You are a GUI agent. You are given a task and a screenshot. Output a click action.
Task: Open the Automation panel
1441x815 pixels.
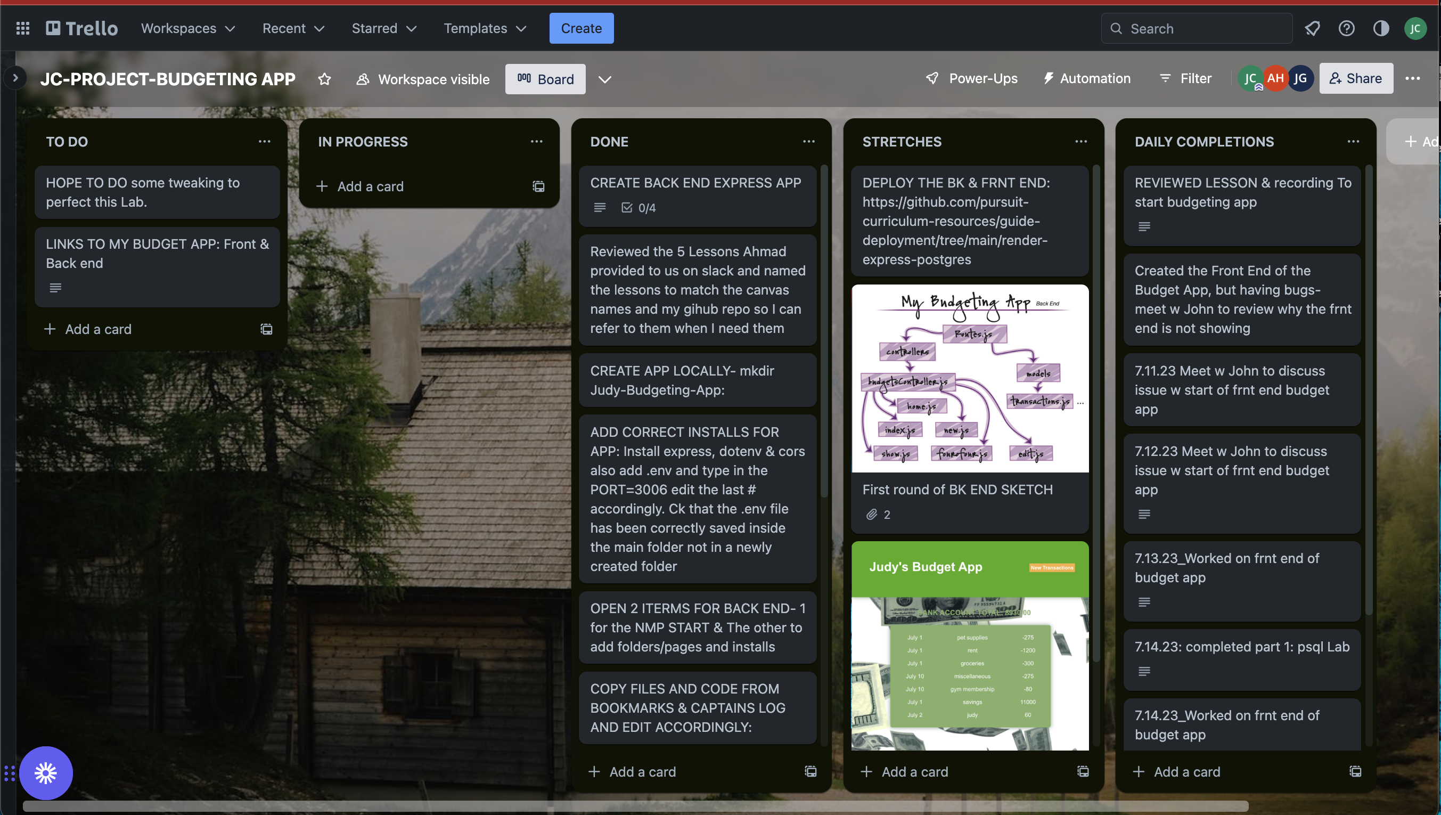(1086, 78)
